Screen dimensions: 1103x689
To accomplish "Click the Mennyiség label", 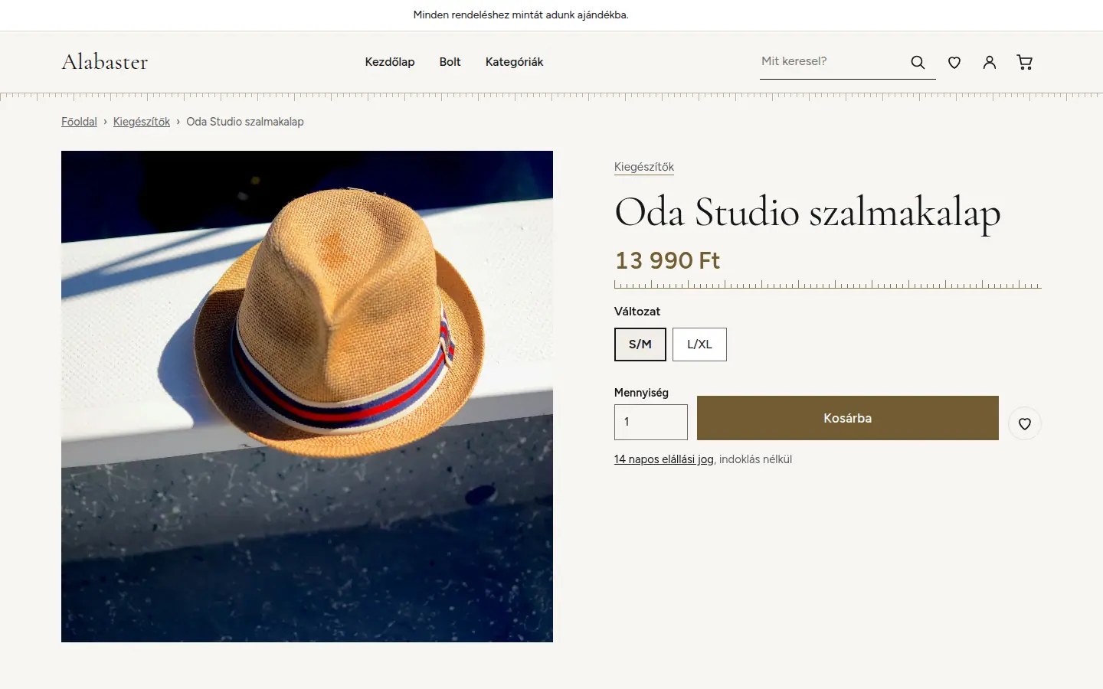I will coord(641,393).
